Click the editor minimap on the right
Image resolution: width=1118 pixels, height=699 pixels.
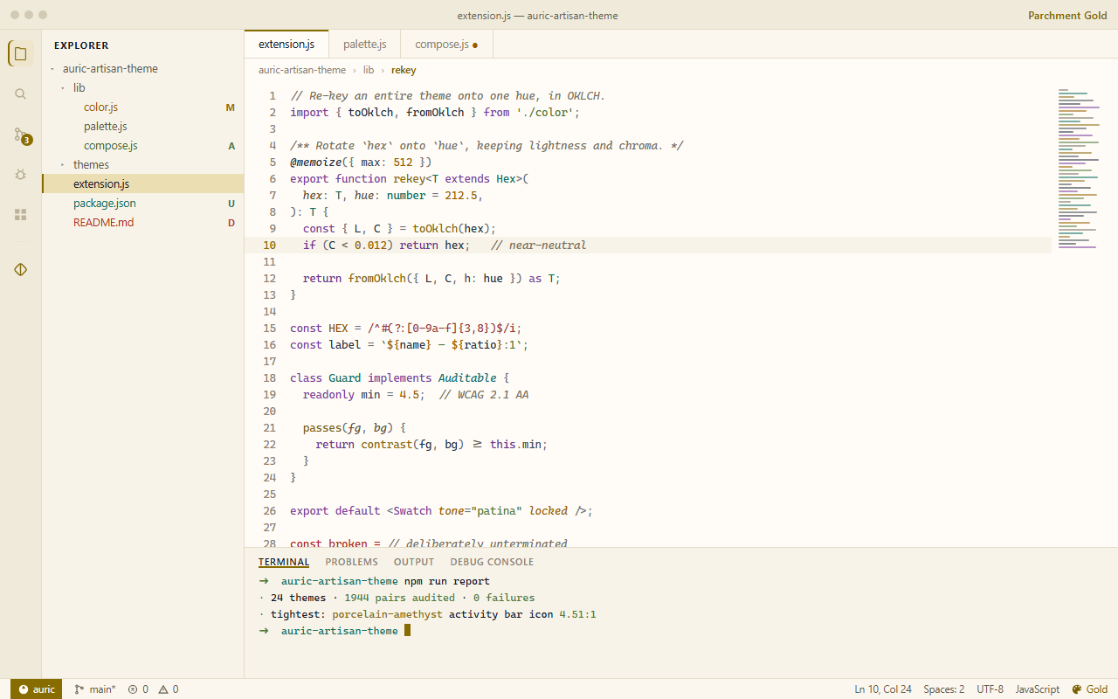click(x=1078, y=170)
